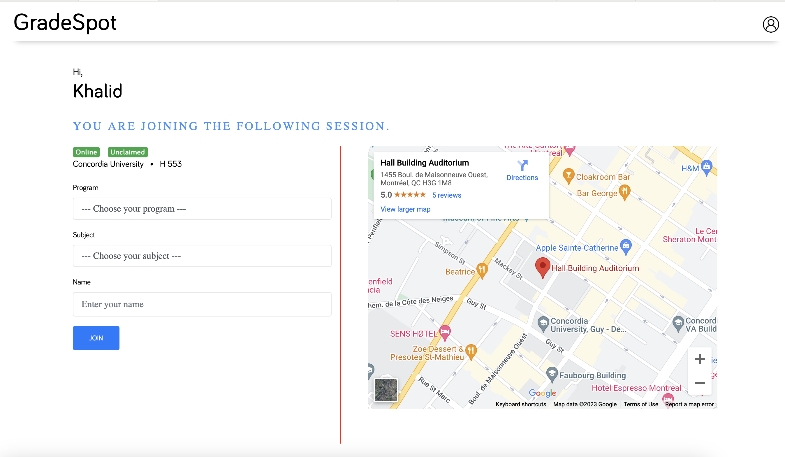Open the user profile icon
The image size is (785, 457).
(x=770, y=24)
